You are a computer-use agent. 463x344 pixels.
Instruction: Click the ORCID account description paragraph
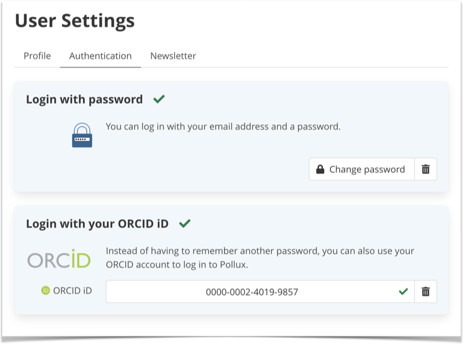point(260,258)
